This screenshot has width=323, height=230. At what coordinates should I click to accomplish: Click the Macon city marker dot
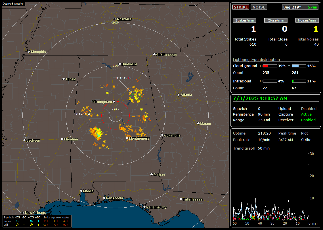click(x=198, y=123)
